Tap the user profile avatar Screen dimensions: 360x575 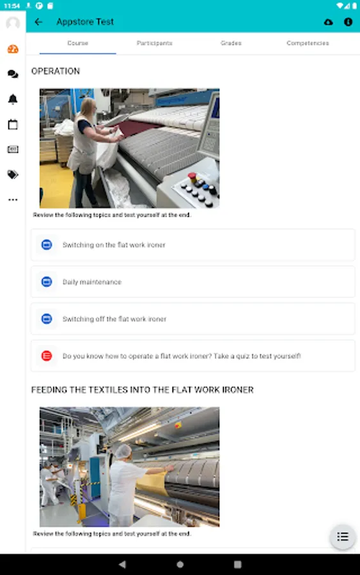pyautogui.click(x=13, y=23)
